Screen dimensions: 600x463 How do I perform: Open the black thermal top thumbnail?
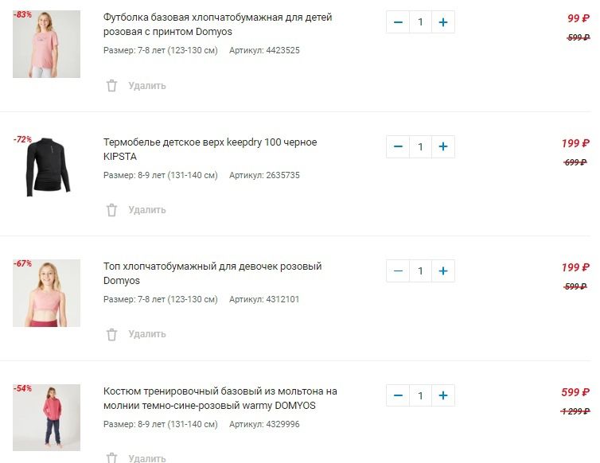46,169
